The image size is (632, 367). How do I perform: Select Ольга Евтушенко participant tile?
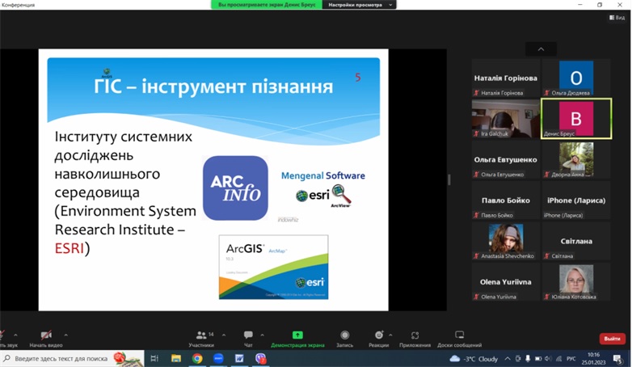505,160
